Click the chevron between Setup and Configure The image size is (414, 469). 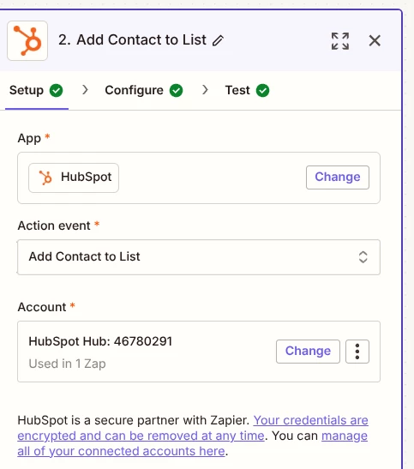tap(85, 90)
